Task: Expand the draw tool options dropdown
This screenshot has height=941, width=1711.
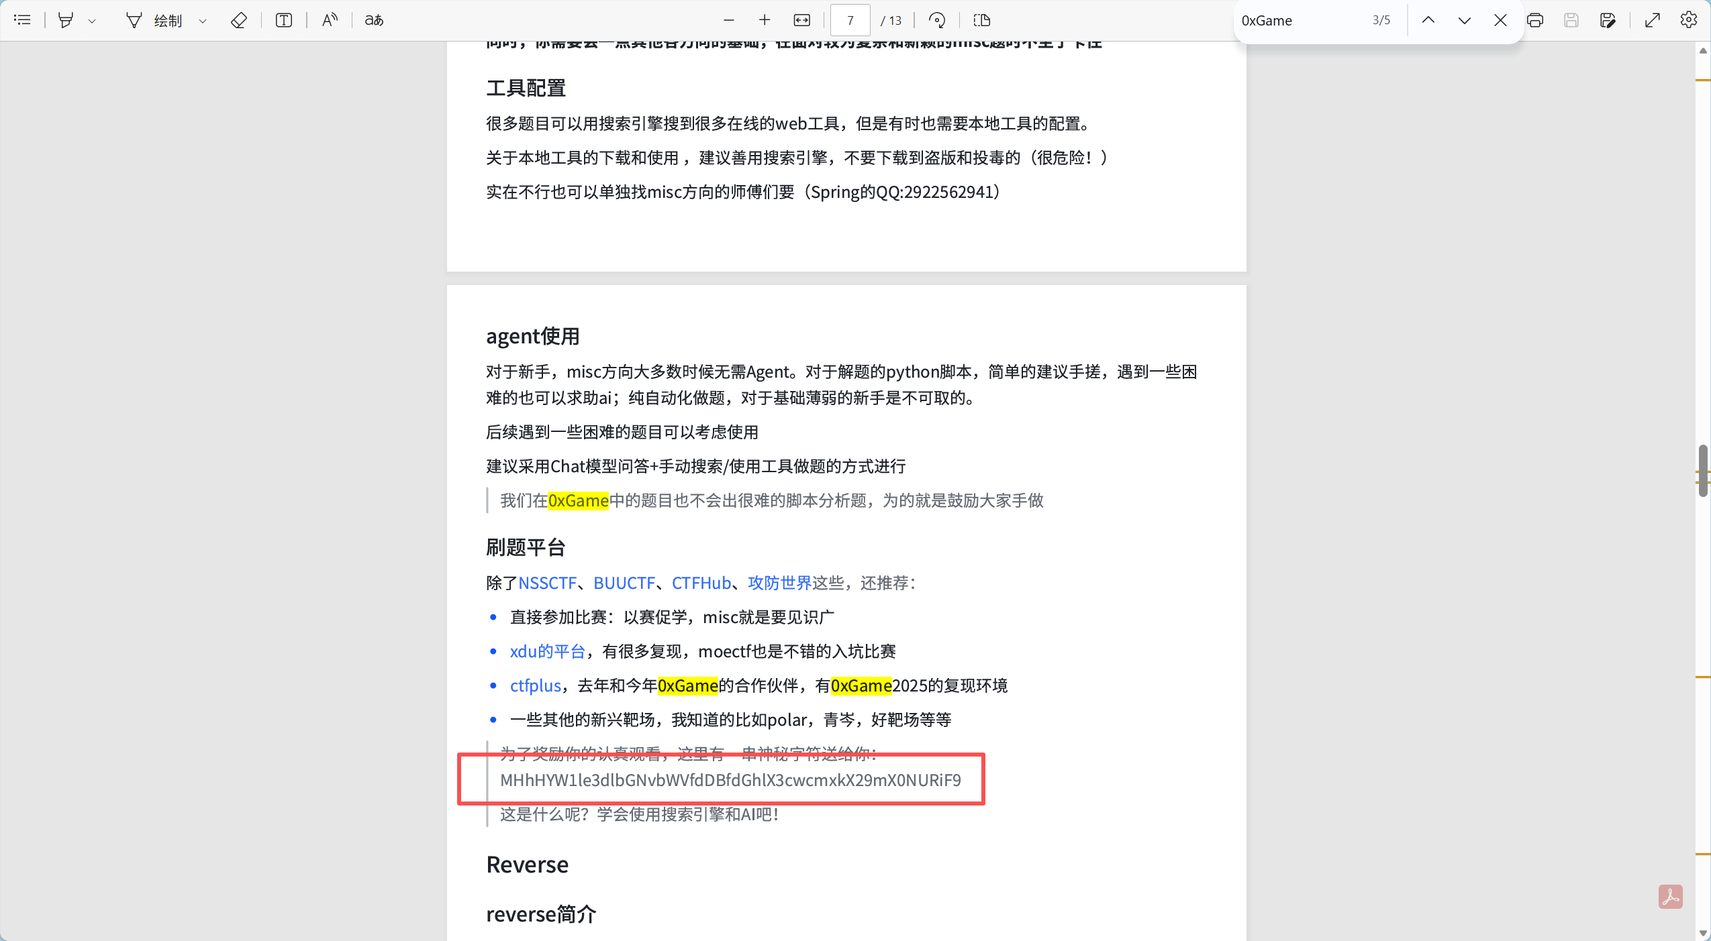Action: coord(203,21)
